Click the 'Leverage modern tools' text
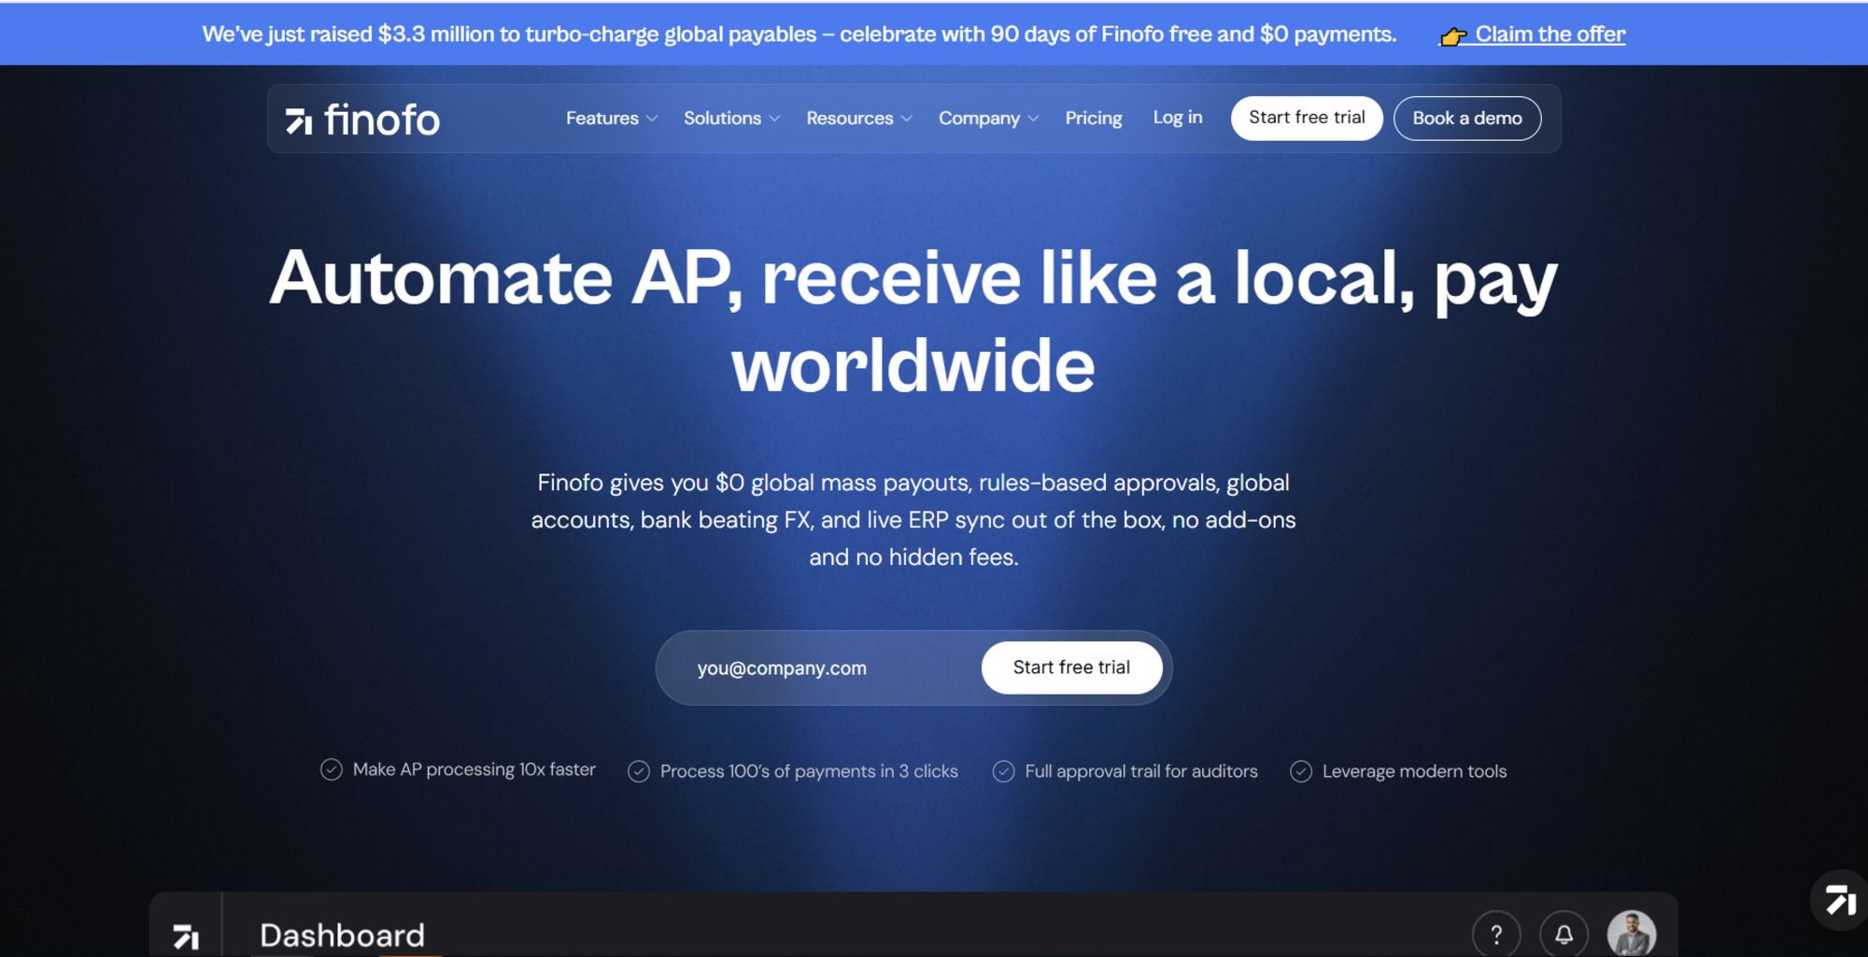Viewport: 1868px width, 957px height. point(1414,771)
